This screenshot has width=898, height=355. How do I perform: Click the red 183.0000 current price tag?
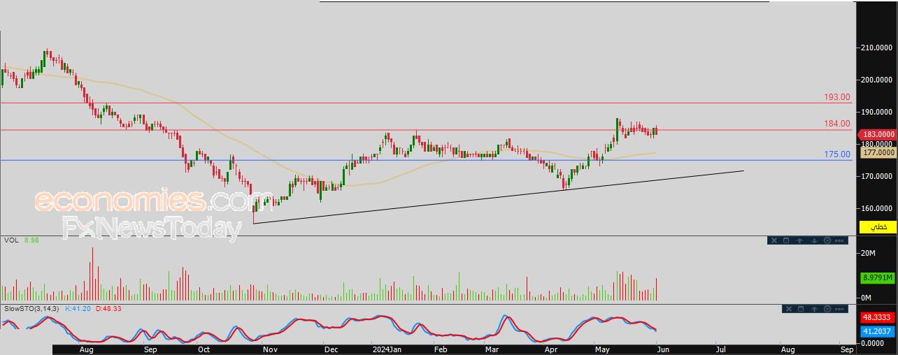tap(877, 134)
